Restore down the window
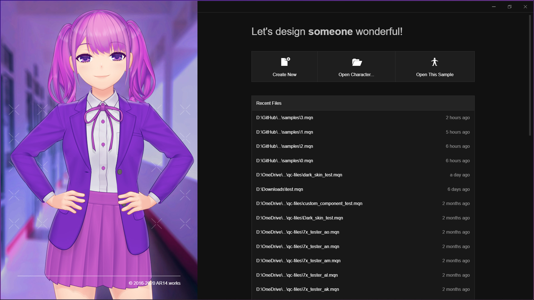534x300 pixels. click(x=510, y=7)
